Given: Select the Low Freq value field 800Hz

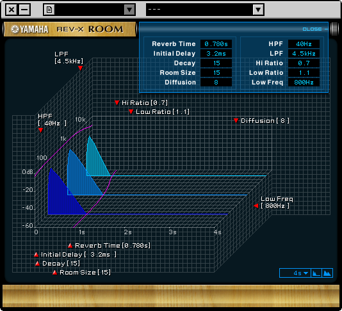Looking at the screenshot, I should pyautogui.click(x=304, y=83).
